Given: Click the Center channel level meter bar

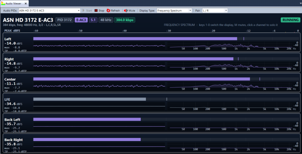Looking at the screenshot, I should [x=142, y=79].
